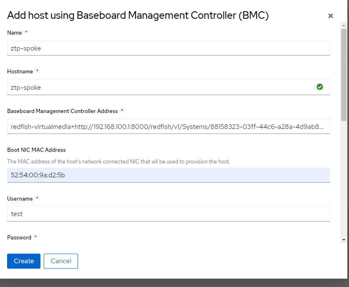Click the Password label
Image resolution: width=349 pixels, height=287 pixels.
(x=19, y=237)
